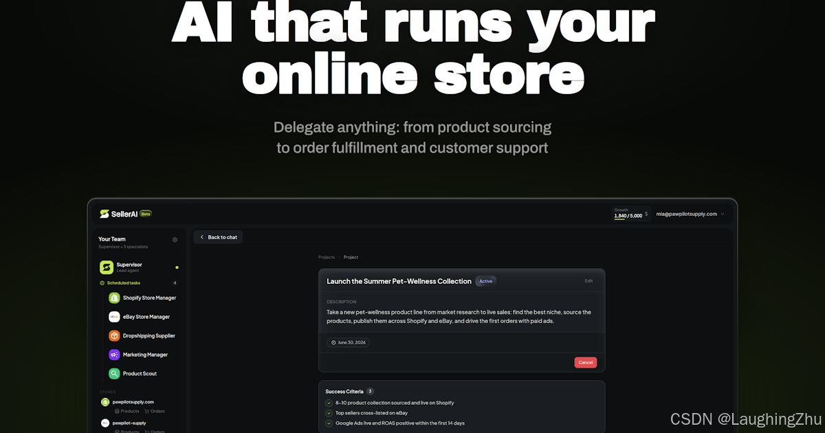Click the pawpilot-supply store name
The image size is (825, 433).
pos(129,423)
